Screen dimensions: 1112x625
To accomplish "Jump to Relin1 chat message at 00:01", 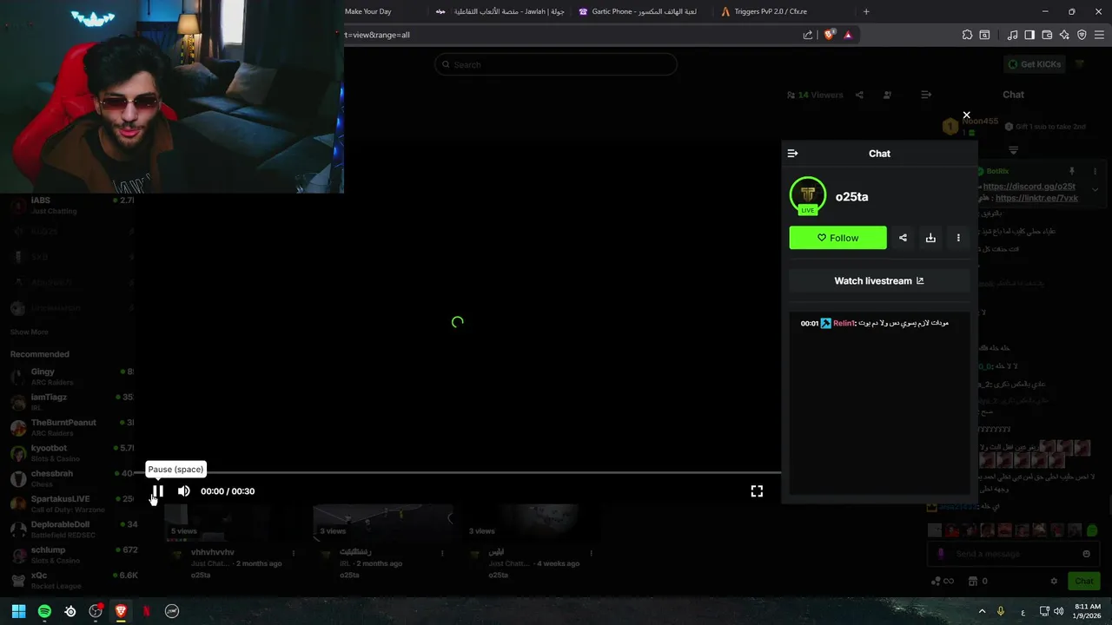I will tap(875, 323).
